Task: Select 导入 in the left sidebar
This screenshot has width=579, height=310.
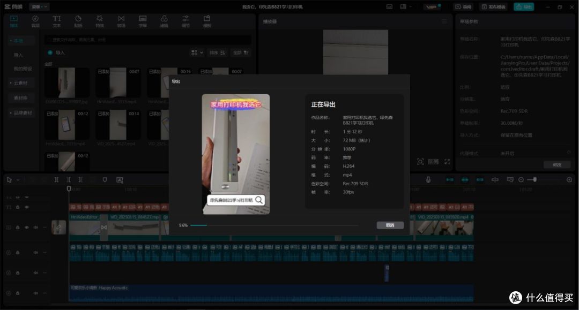Action: coord(18,55)
